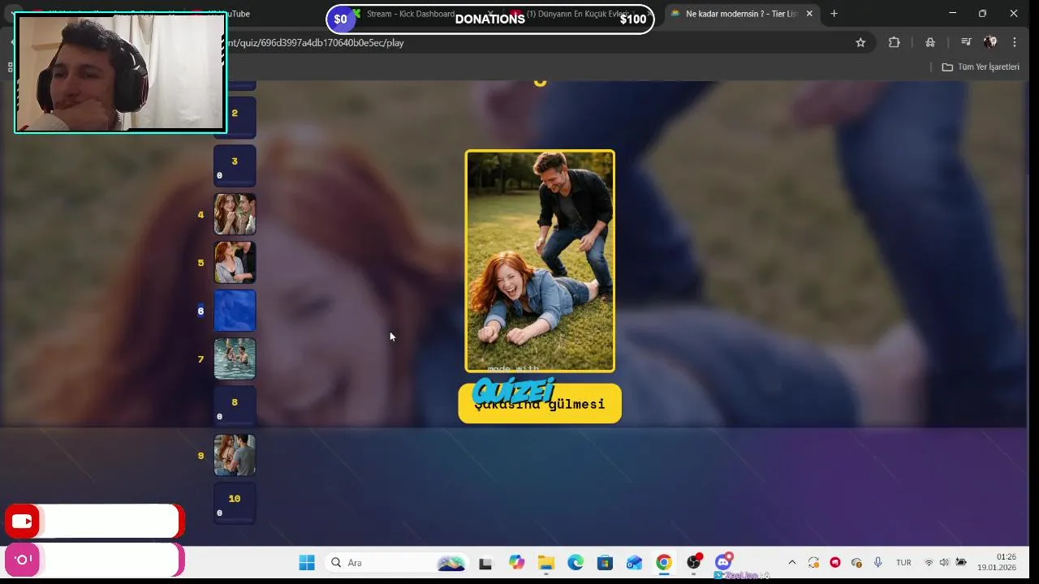Switch the TUR keyboard language indicator
The height and width of the screenshot is (584, 1039).
903,563
